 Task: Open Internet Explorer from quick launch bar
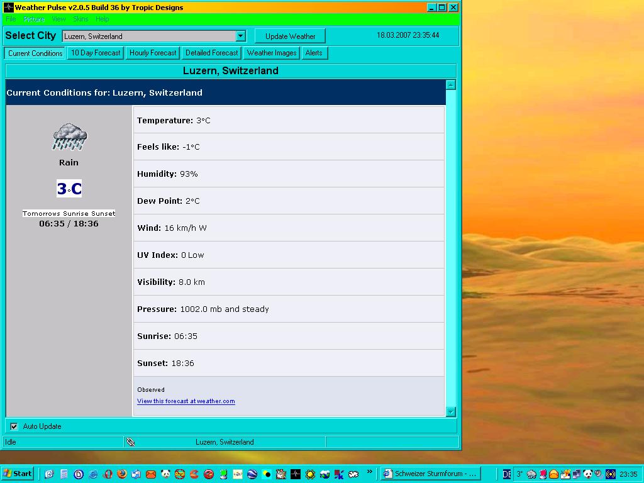(x=93, y=474)
